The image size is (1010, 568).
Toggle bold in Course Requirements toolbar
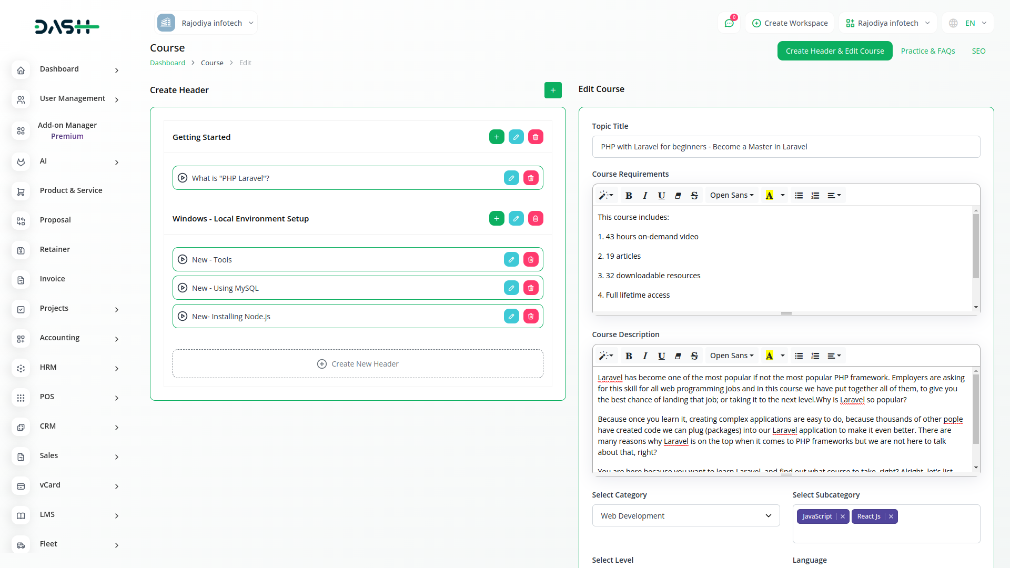629,195
